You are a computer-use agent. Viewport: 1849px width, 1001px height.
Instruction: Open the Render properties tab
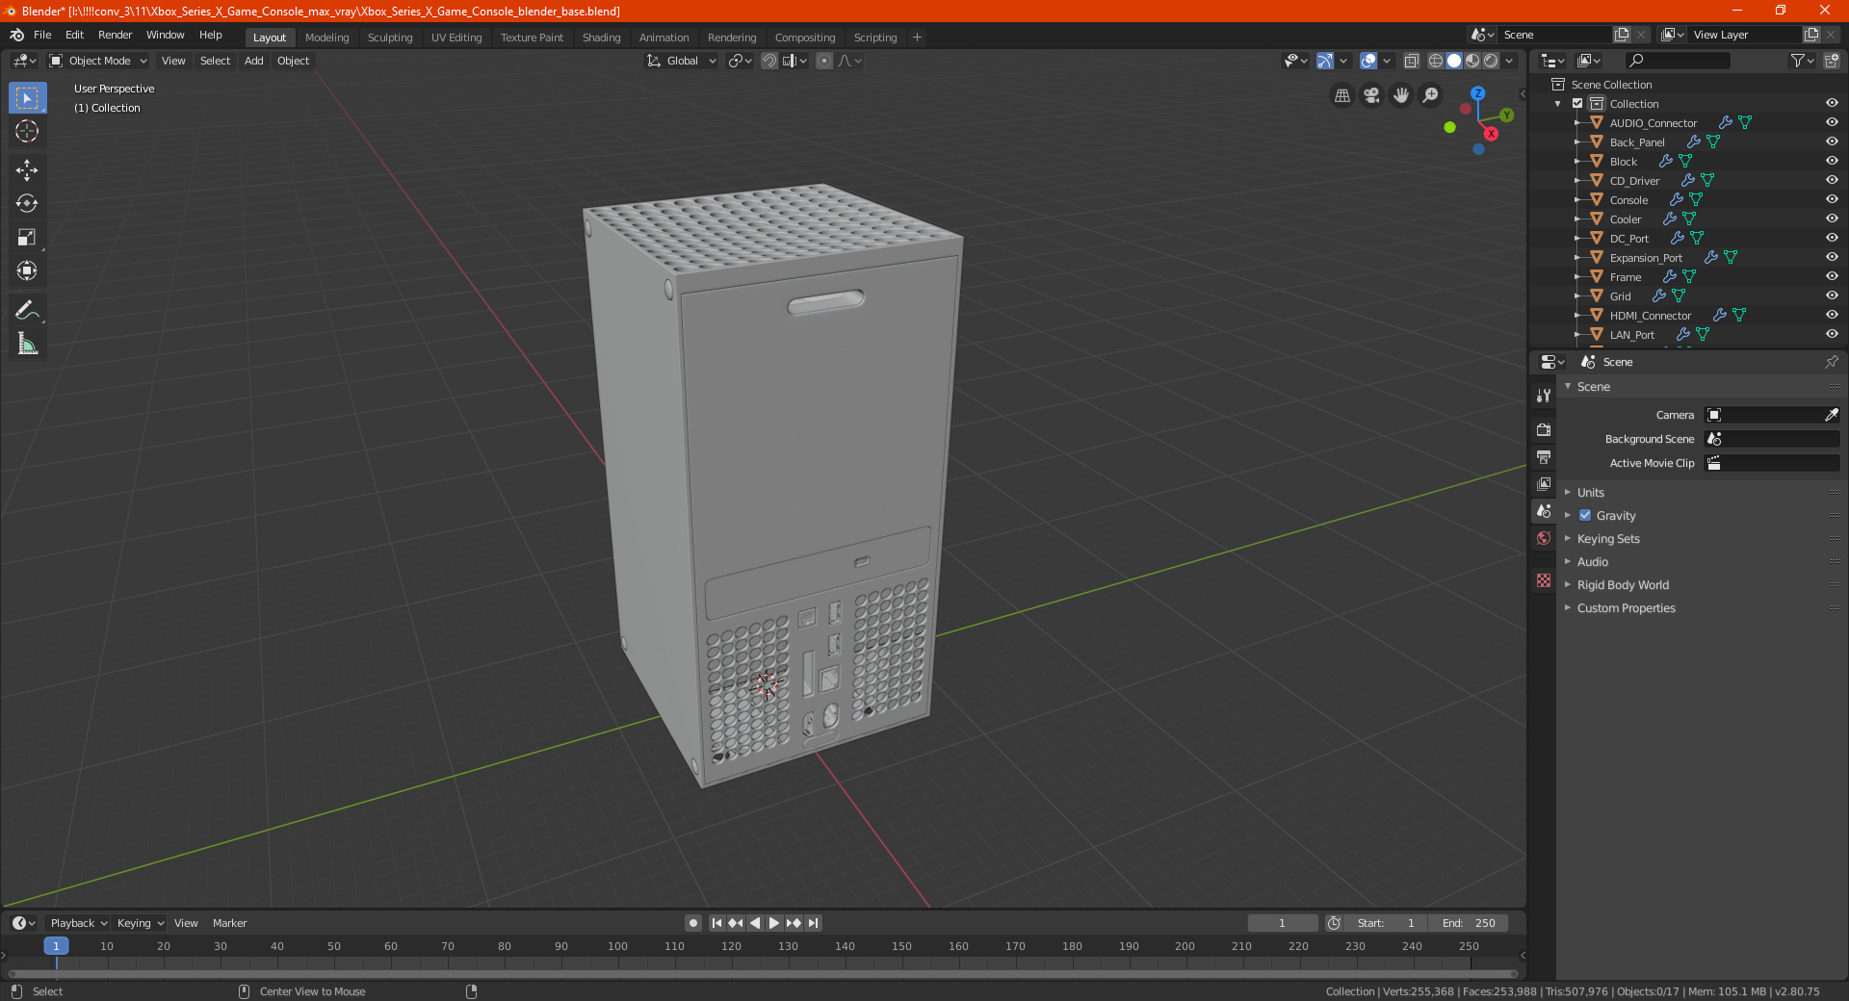[1544, 429]
